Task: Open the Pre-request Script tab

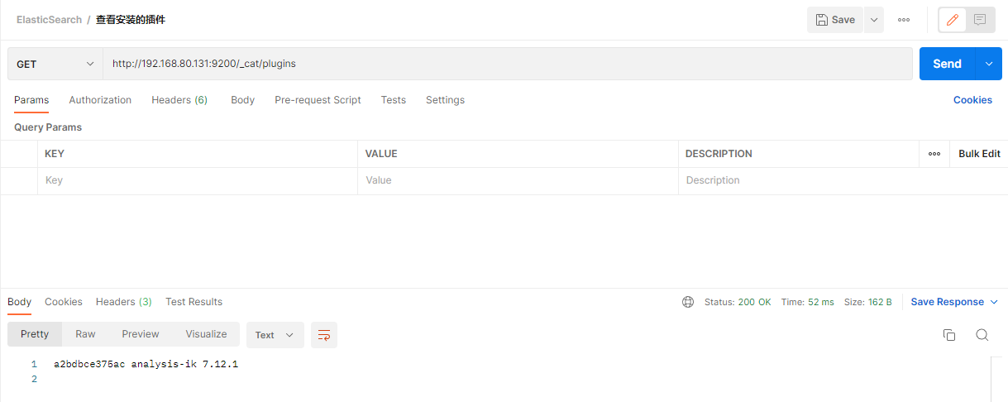Action: pos(318,100)
